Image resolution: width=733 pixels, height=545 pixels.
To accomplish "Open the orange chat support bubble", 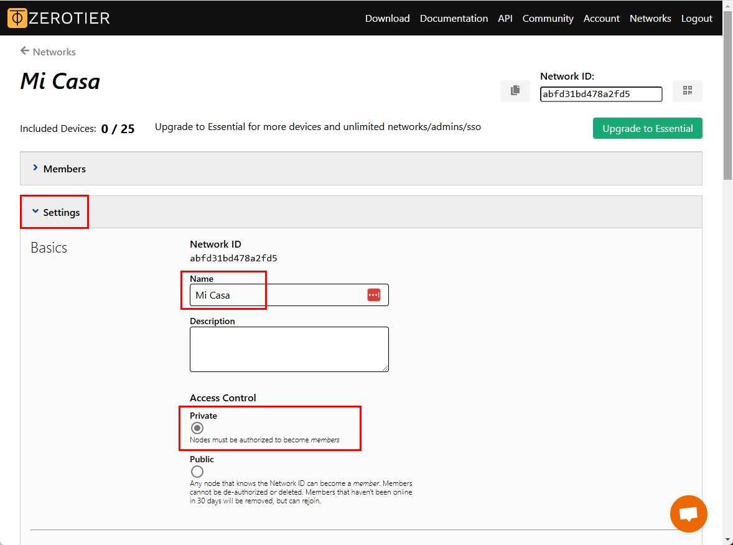I will click(x=688, y=514).
